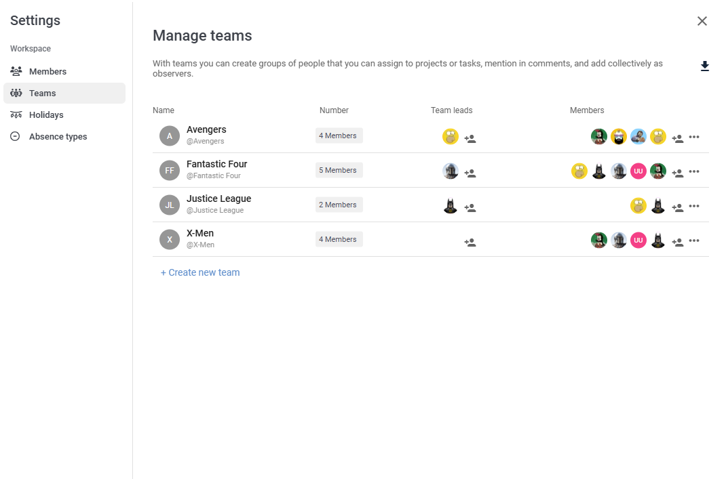Image resolution: width=726 pixels, height=479 pixels.
Task: Click the Teams sidebar group icon
Action: coord(16,93)
